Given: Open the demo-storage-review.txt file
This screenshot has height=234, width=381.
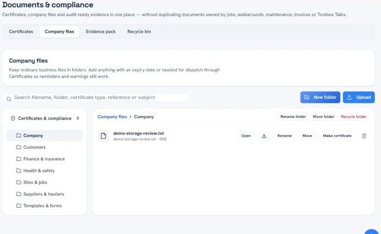Looking at the screenshot, I should tap(246, 136).
